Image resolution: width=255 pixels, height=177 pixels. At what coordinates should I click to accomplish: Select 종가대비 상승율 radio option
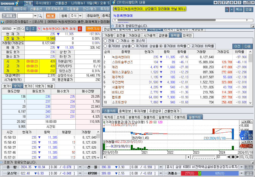pyautogui.click(x=105, y=46)
